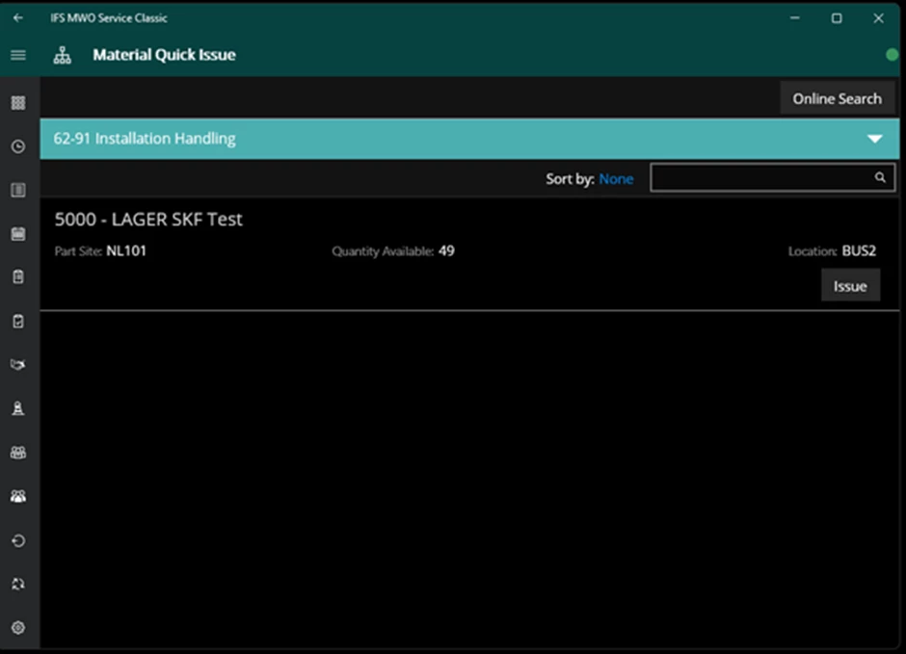Open the traffic cone icon in the sidebar

[x=18, y=408]
